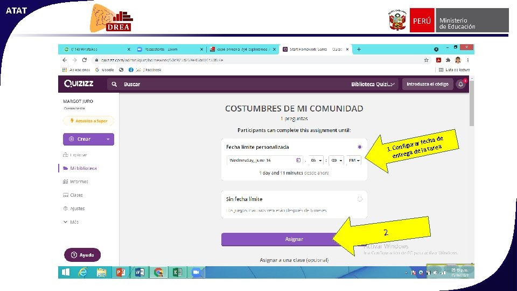Expand the Crear button arrow
This screenshot has width=517, height=291.
click(x=108, y=139)
